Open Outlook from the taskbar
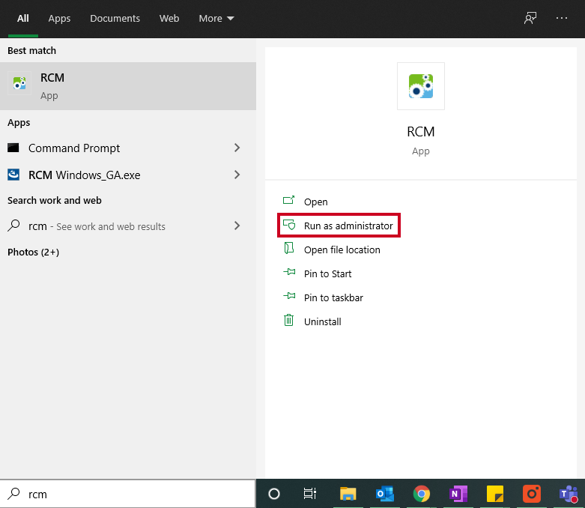Viewport: 585px width, 508px height. 385,494
